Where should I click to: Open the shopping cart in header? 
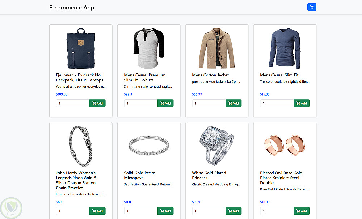click(x=312, y=7)
